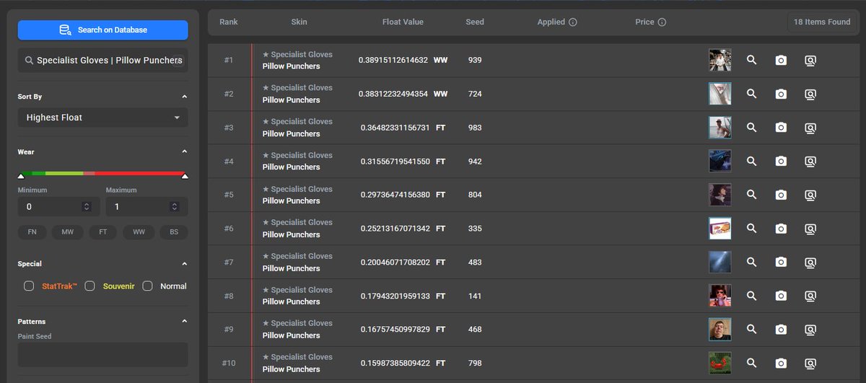Click the Paint Seed input field
866x383 pixels.
click(103, 354)
